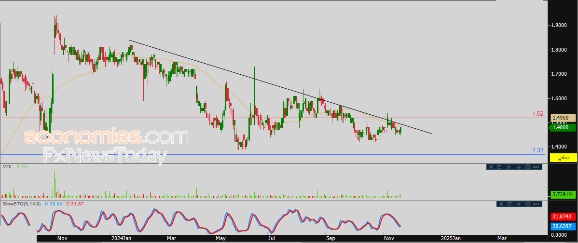The image size is (578, 243).
Task: Move the VOL panel up
Action: tap(509, 167)
